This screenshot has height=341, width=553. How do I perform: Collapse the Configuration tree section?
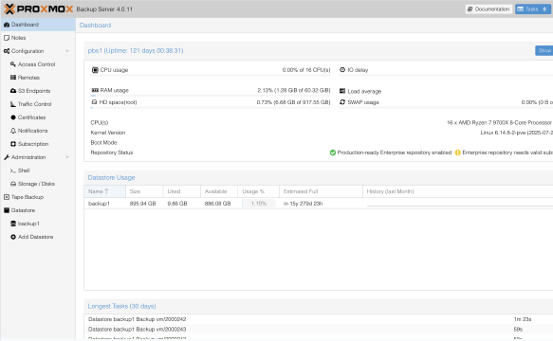[67, 51]
